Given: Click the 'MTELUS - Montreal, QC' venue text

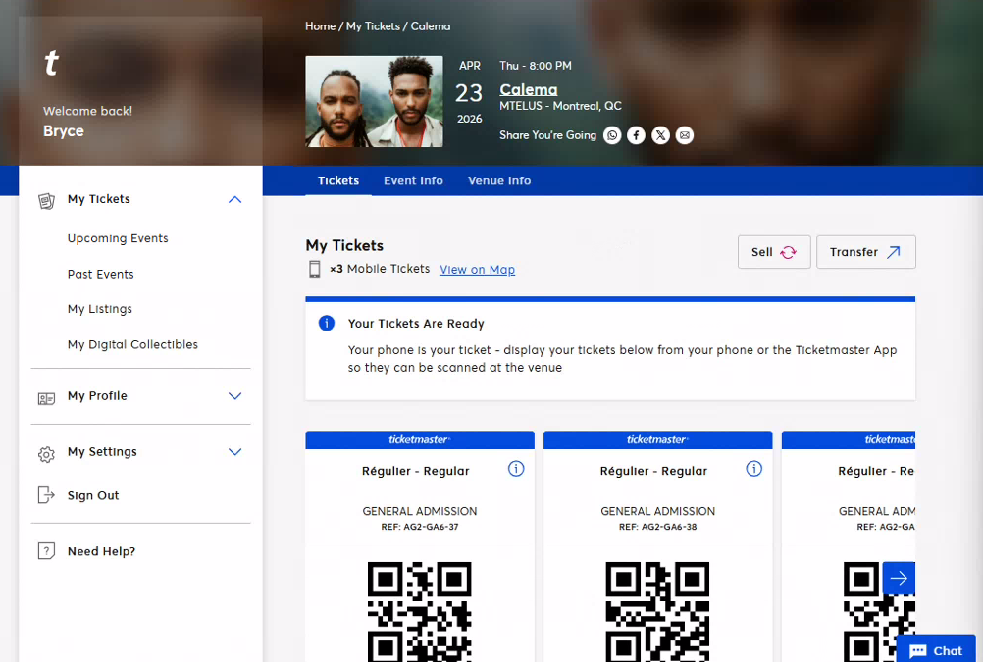Looking at the screenshot, I should click(560, 106).
